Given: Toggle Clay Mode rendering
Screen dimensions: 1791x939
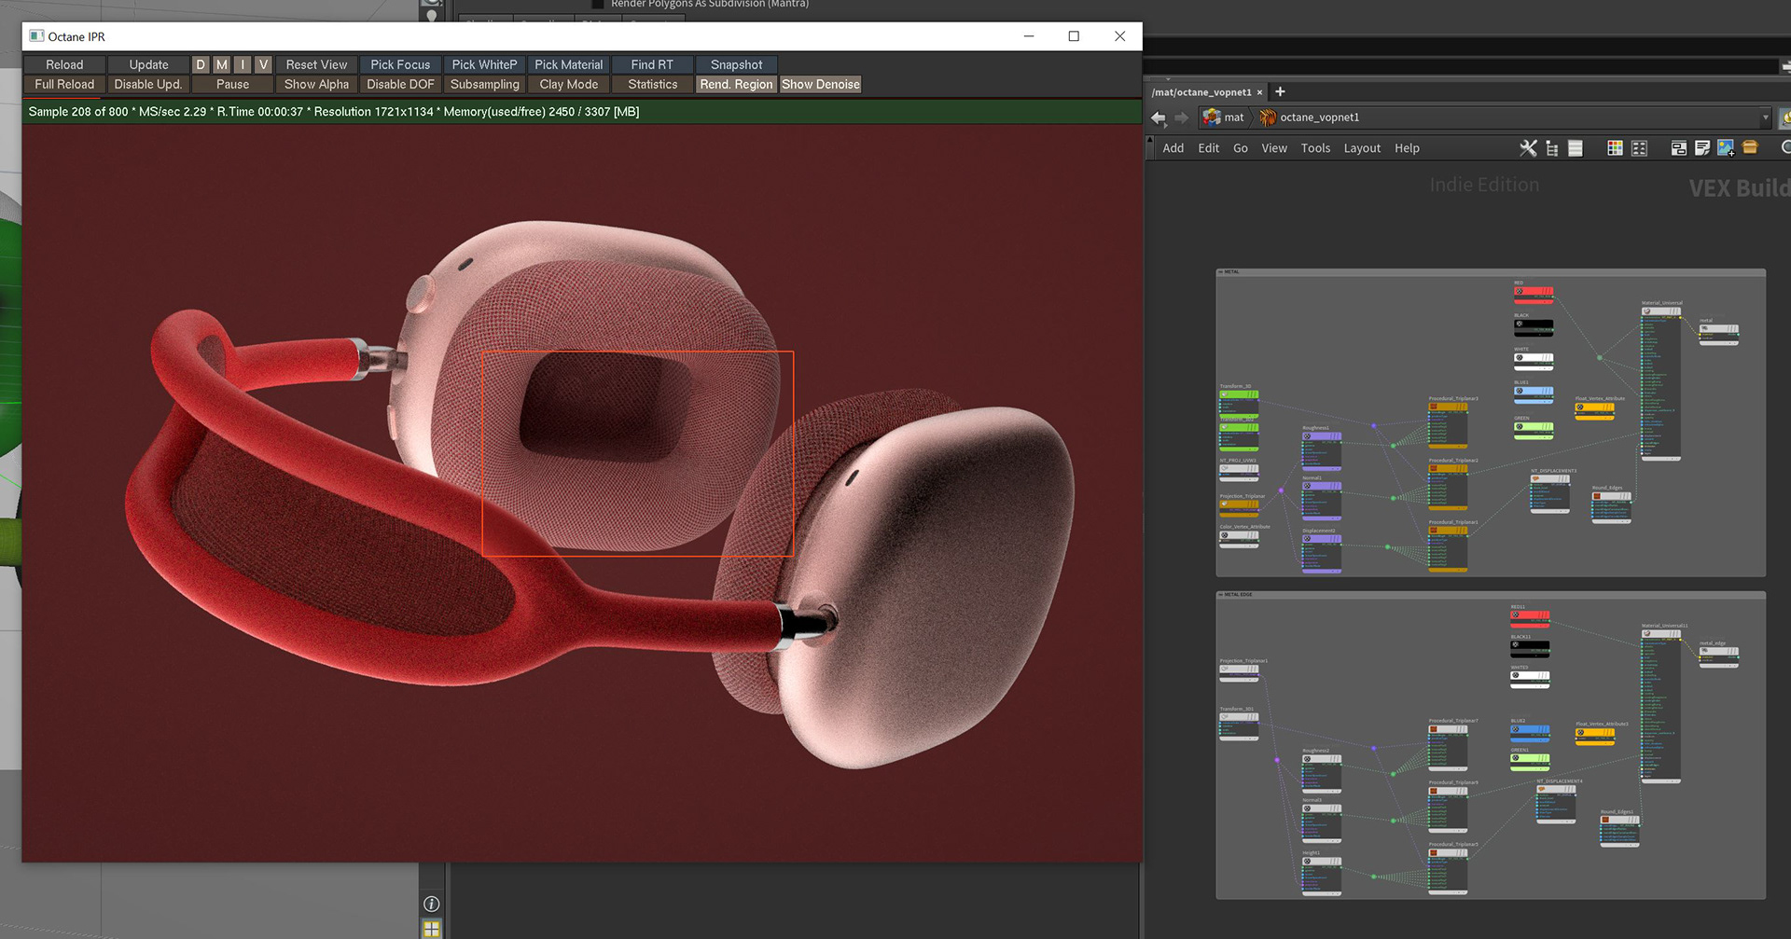Looking at the screenshot, I should point(568,84).
